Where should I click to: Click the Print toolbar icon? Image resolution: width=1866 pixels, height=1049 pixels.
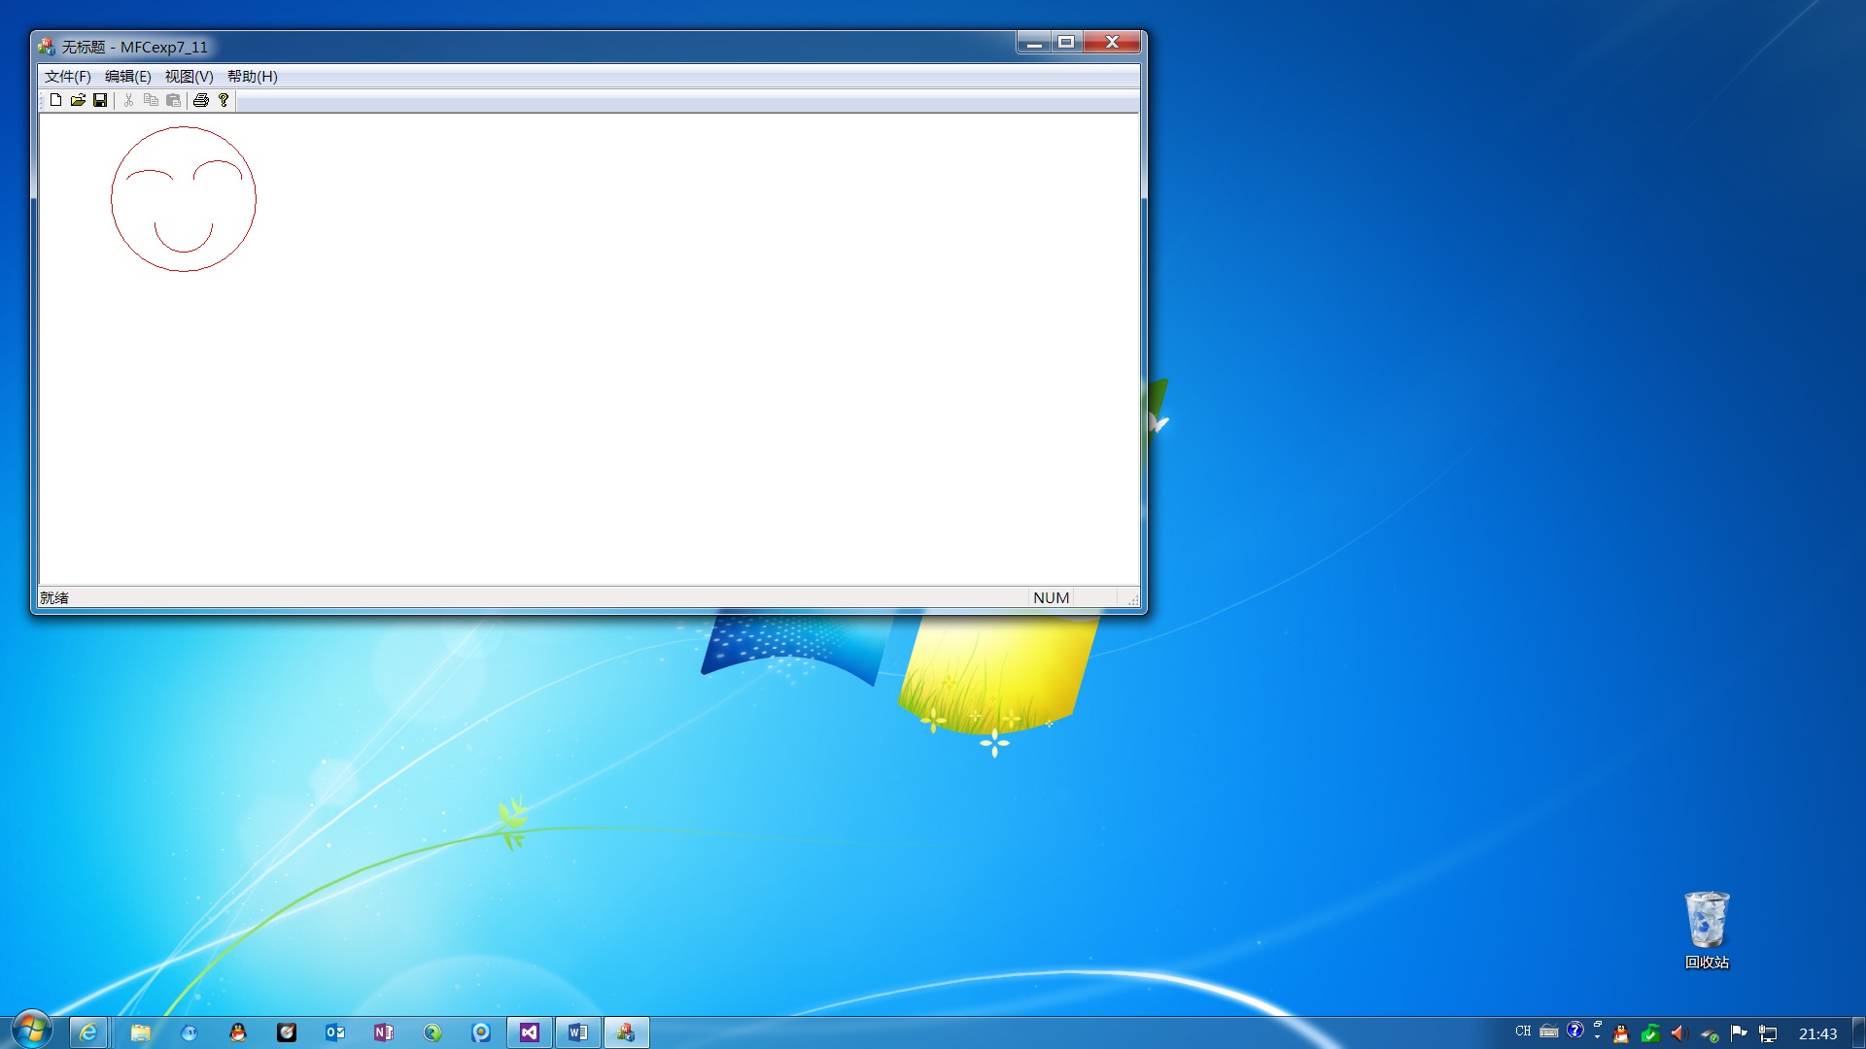coord(201,100)
